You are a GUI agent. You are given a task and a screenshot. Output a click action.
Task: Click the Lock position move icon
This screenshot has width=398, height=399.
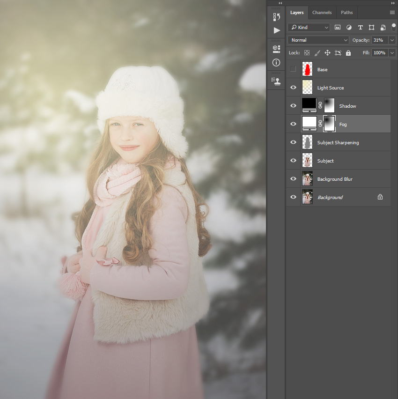click(327, 53)
